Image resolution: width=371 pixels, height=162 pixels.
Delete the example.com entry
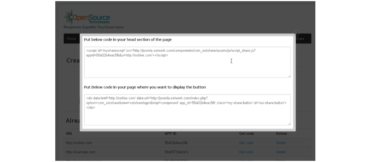tap(281, 152)
